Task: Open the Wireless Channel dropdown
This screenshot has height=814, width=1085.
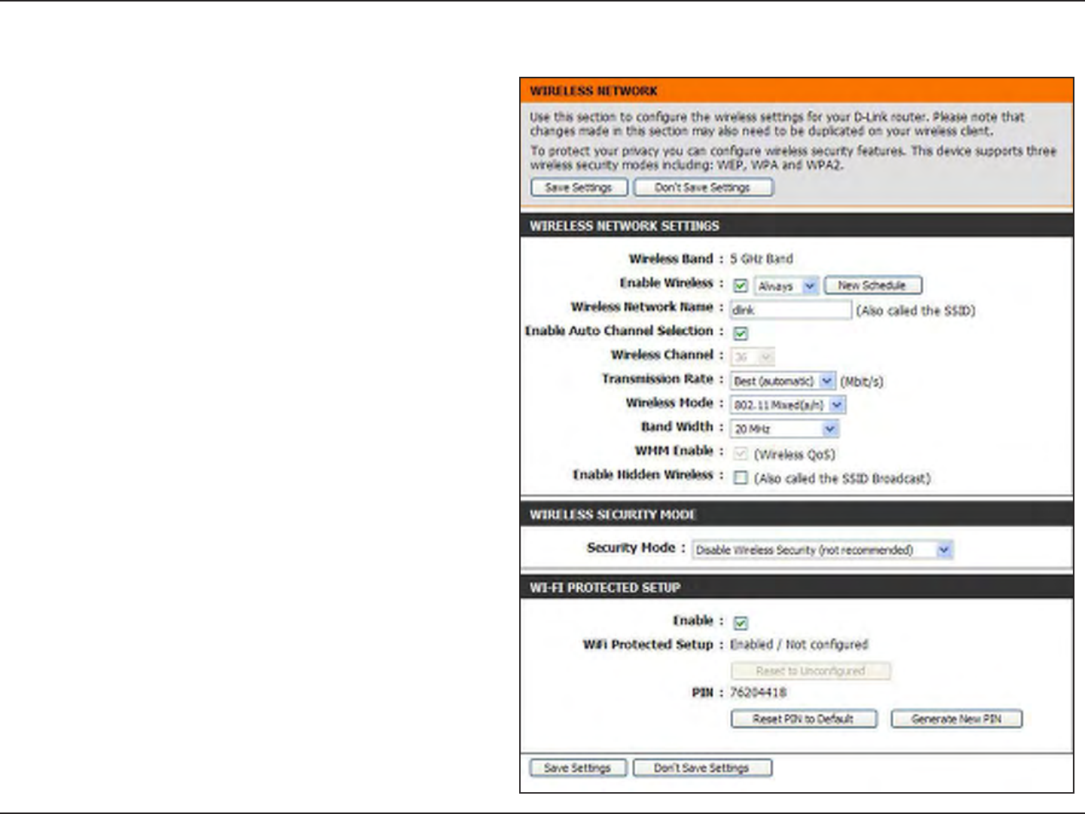Action: 752,357
